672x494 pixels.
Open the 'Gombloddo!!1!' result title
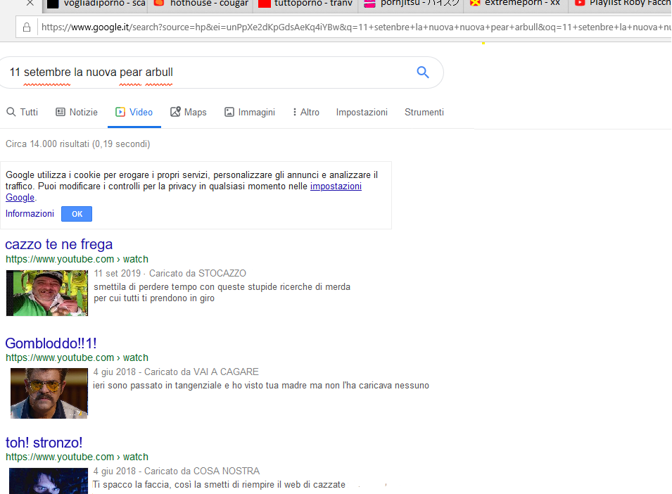tap(51, 343)
